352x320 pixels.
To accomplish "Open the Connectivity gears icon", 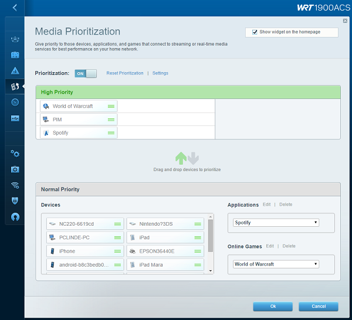I will 15,154.
